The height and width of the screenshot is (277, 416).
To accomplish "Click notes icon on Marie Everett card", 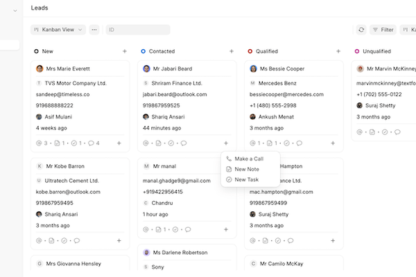I will point(57,143).
